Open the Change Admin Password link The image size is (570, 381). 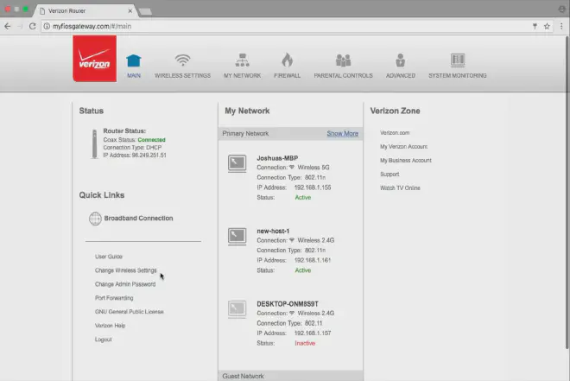(x=125, y=284)
